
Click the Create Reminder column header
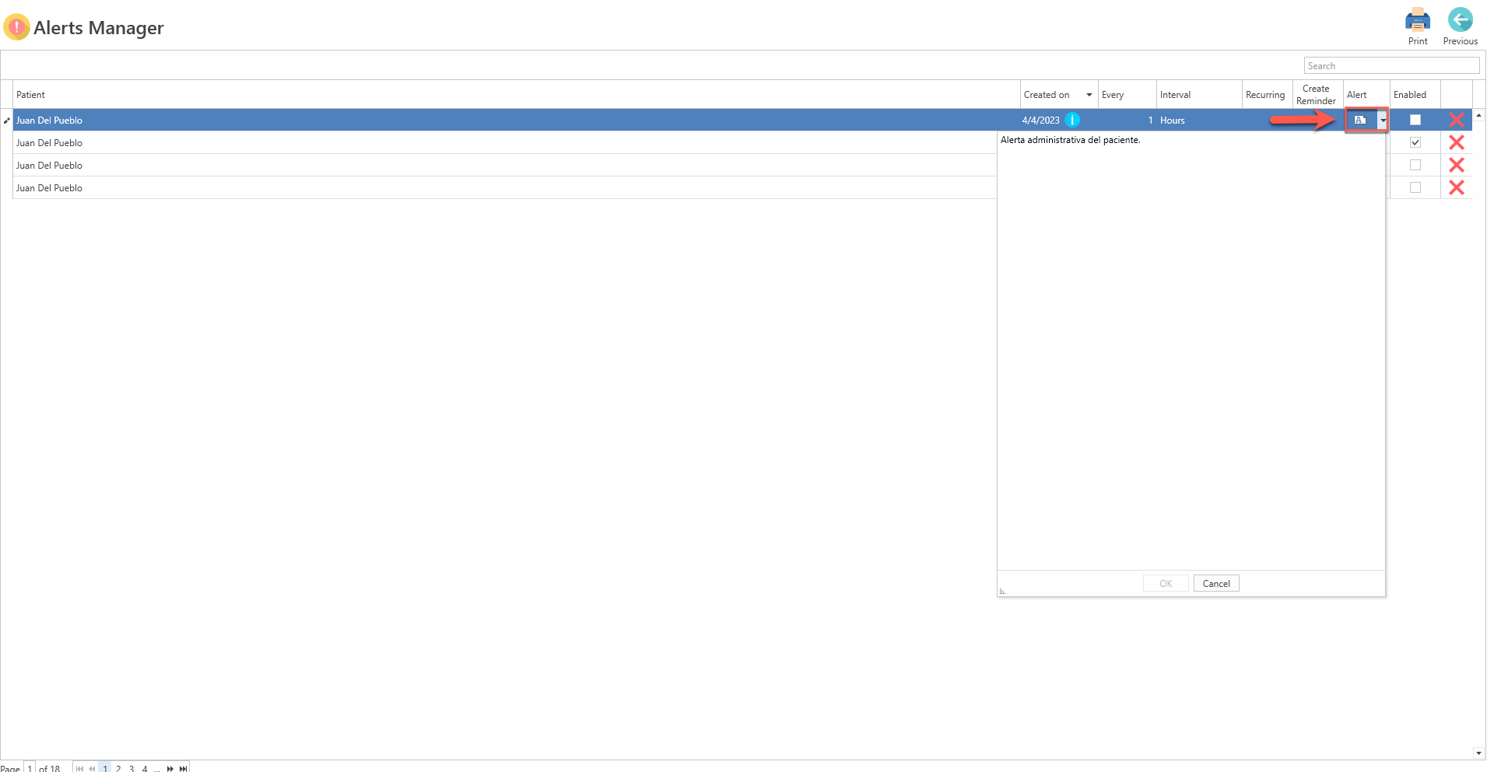click(1318, 95)
